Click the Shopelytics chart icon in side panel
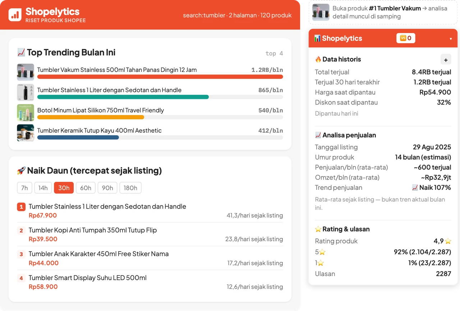The height and width of the screenshot is (311, 460). [317, 38]
